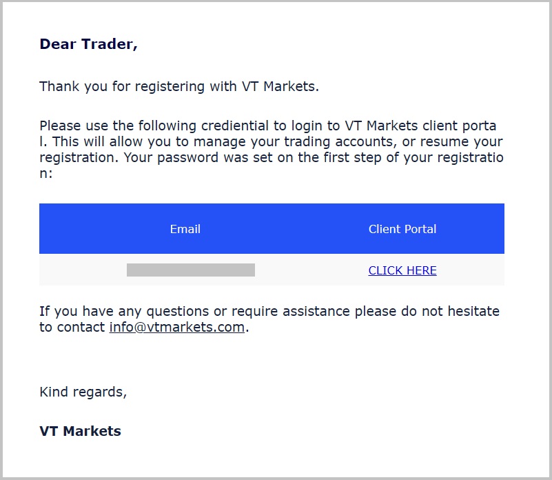Open the info@vtmarkets.com email link
This screenshot has height=480, width=552.
tap(177, 327)
